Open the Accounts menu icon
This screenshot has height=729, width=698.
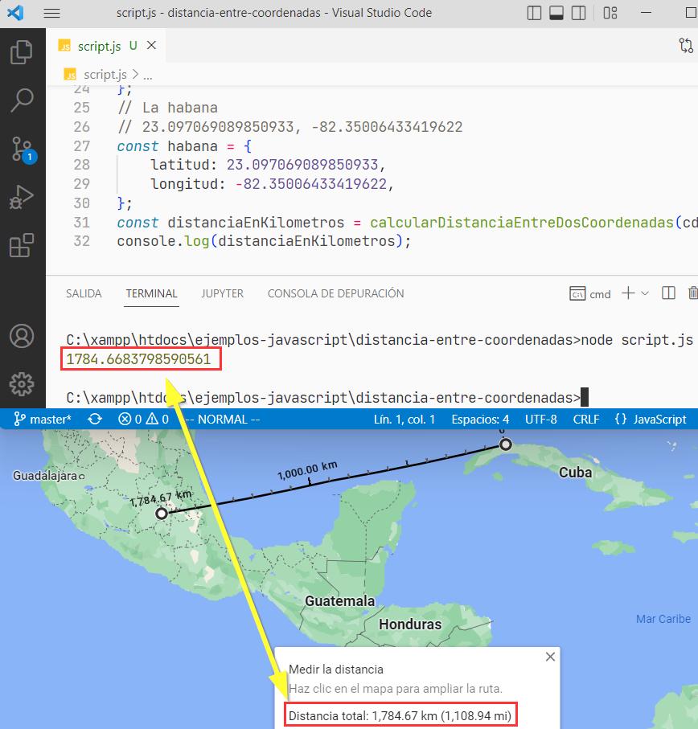pos(22,336)
